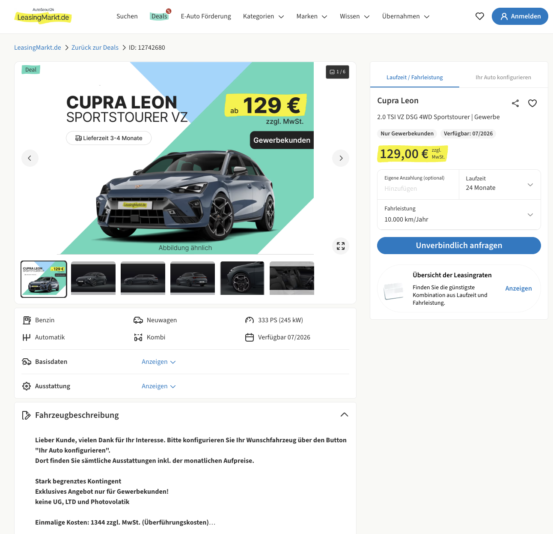Open Fahrleistung 10.000 km/Jahr dropdown
553x534 pixels.
(x=459, y=214)
